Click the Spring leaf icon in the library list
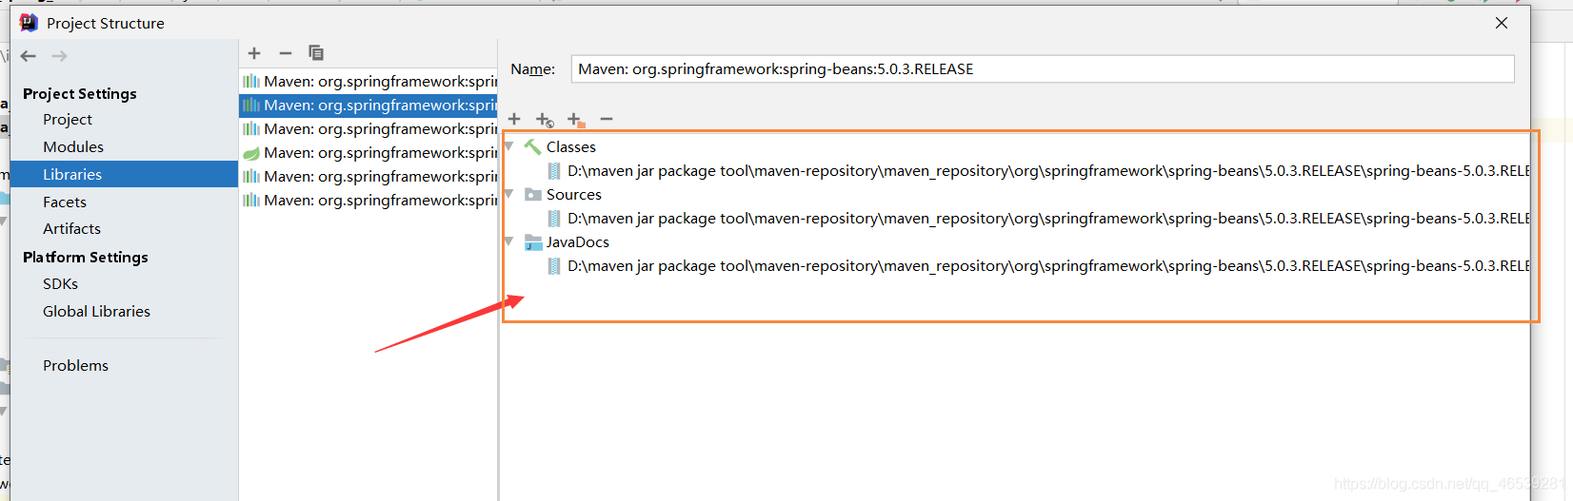The height and width of the screenshot is (501, 1573). click(x=251, y=153)
